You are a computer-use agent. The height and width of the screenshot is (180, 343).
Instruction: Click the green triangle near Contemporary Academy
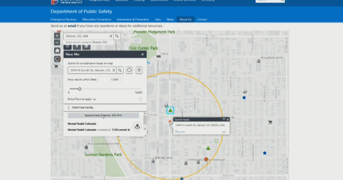click(208, 148)
